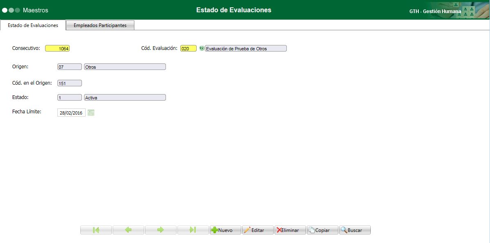The width and height of the screenshot is (490, 243).
Task: Click the Consecutivo label
Action: pyautogui.click(x=26, y=48)
